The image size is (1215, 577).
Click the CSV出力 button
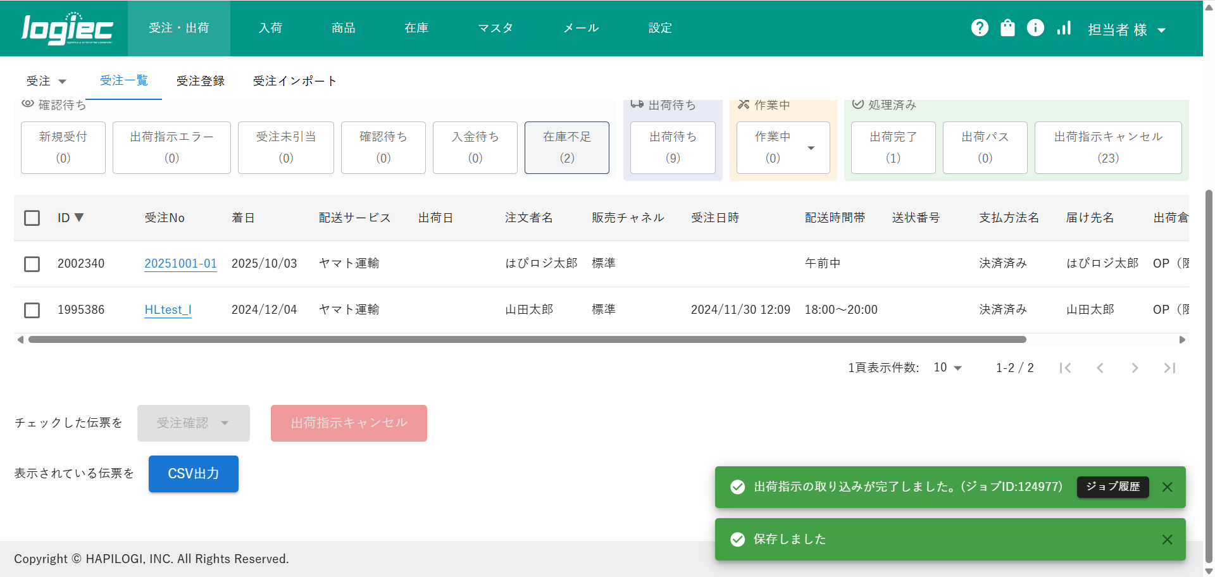coord(193,474)
